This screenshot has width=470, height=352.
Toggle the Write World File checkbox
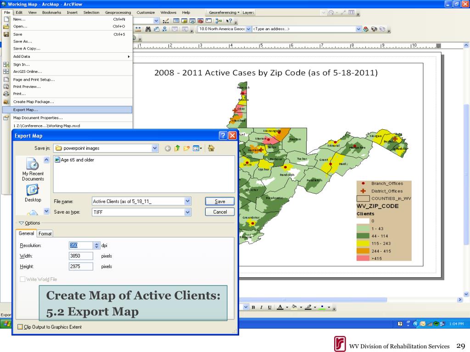22,279
